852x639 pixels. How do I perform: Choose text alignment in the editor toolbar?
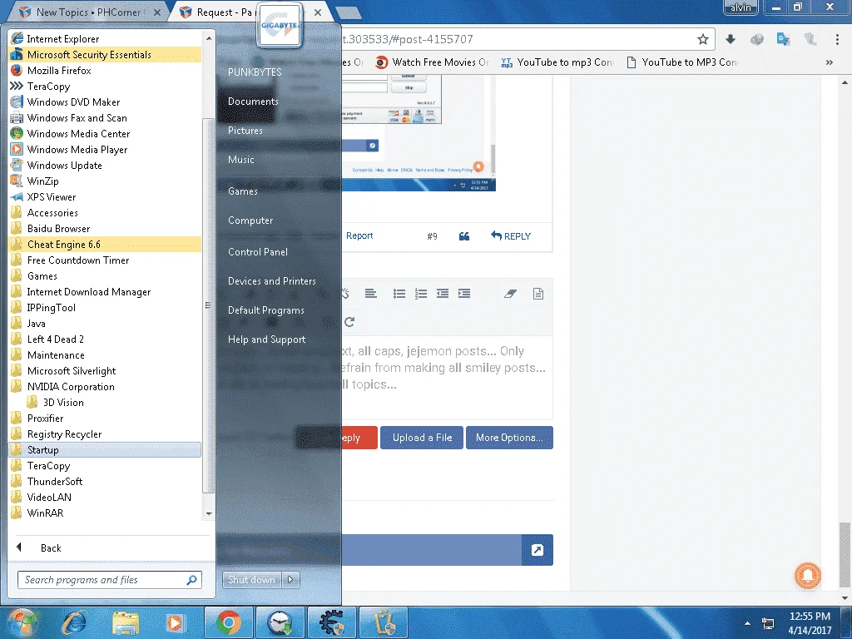[x=370, y=294]
